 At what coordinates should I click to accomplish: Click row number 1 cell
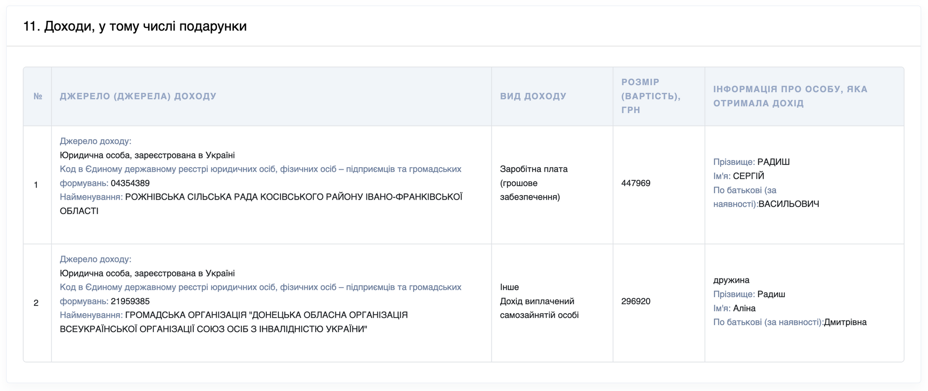[36, 185]
